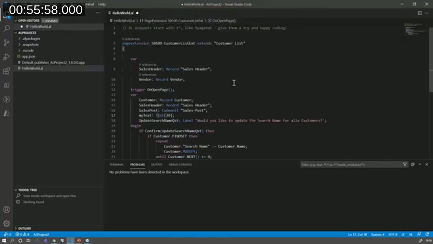Click the problems filter funnel icon

point(405,164)
